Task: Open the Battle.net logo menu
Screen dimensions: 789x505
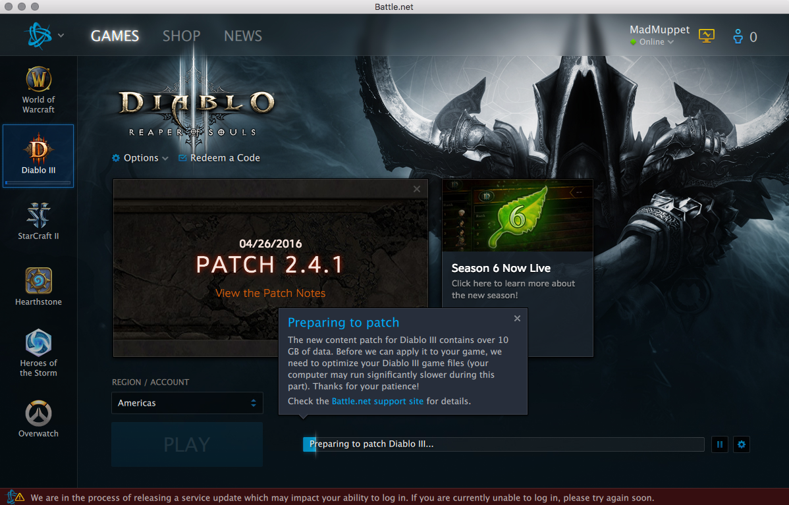Action: coord(39,36)
